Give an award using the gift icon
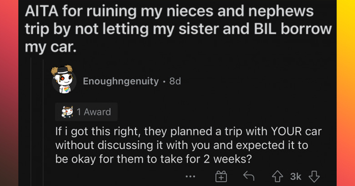The image size is (355, 186). pos(221,176)
